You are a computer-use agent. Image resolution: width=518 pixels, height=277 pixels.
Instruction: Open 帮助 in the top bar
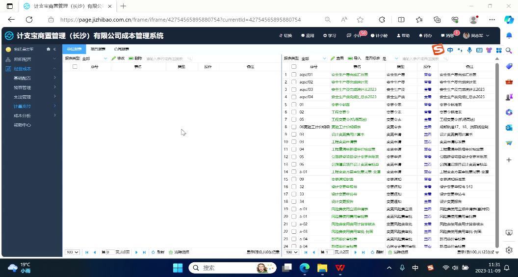pyautogui.click(x=403, y=35)
